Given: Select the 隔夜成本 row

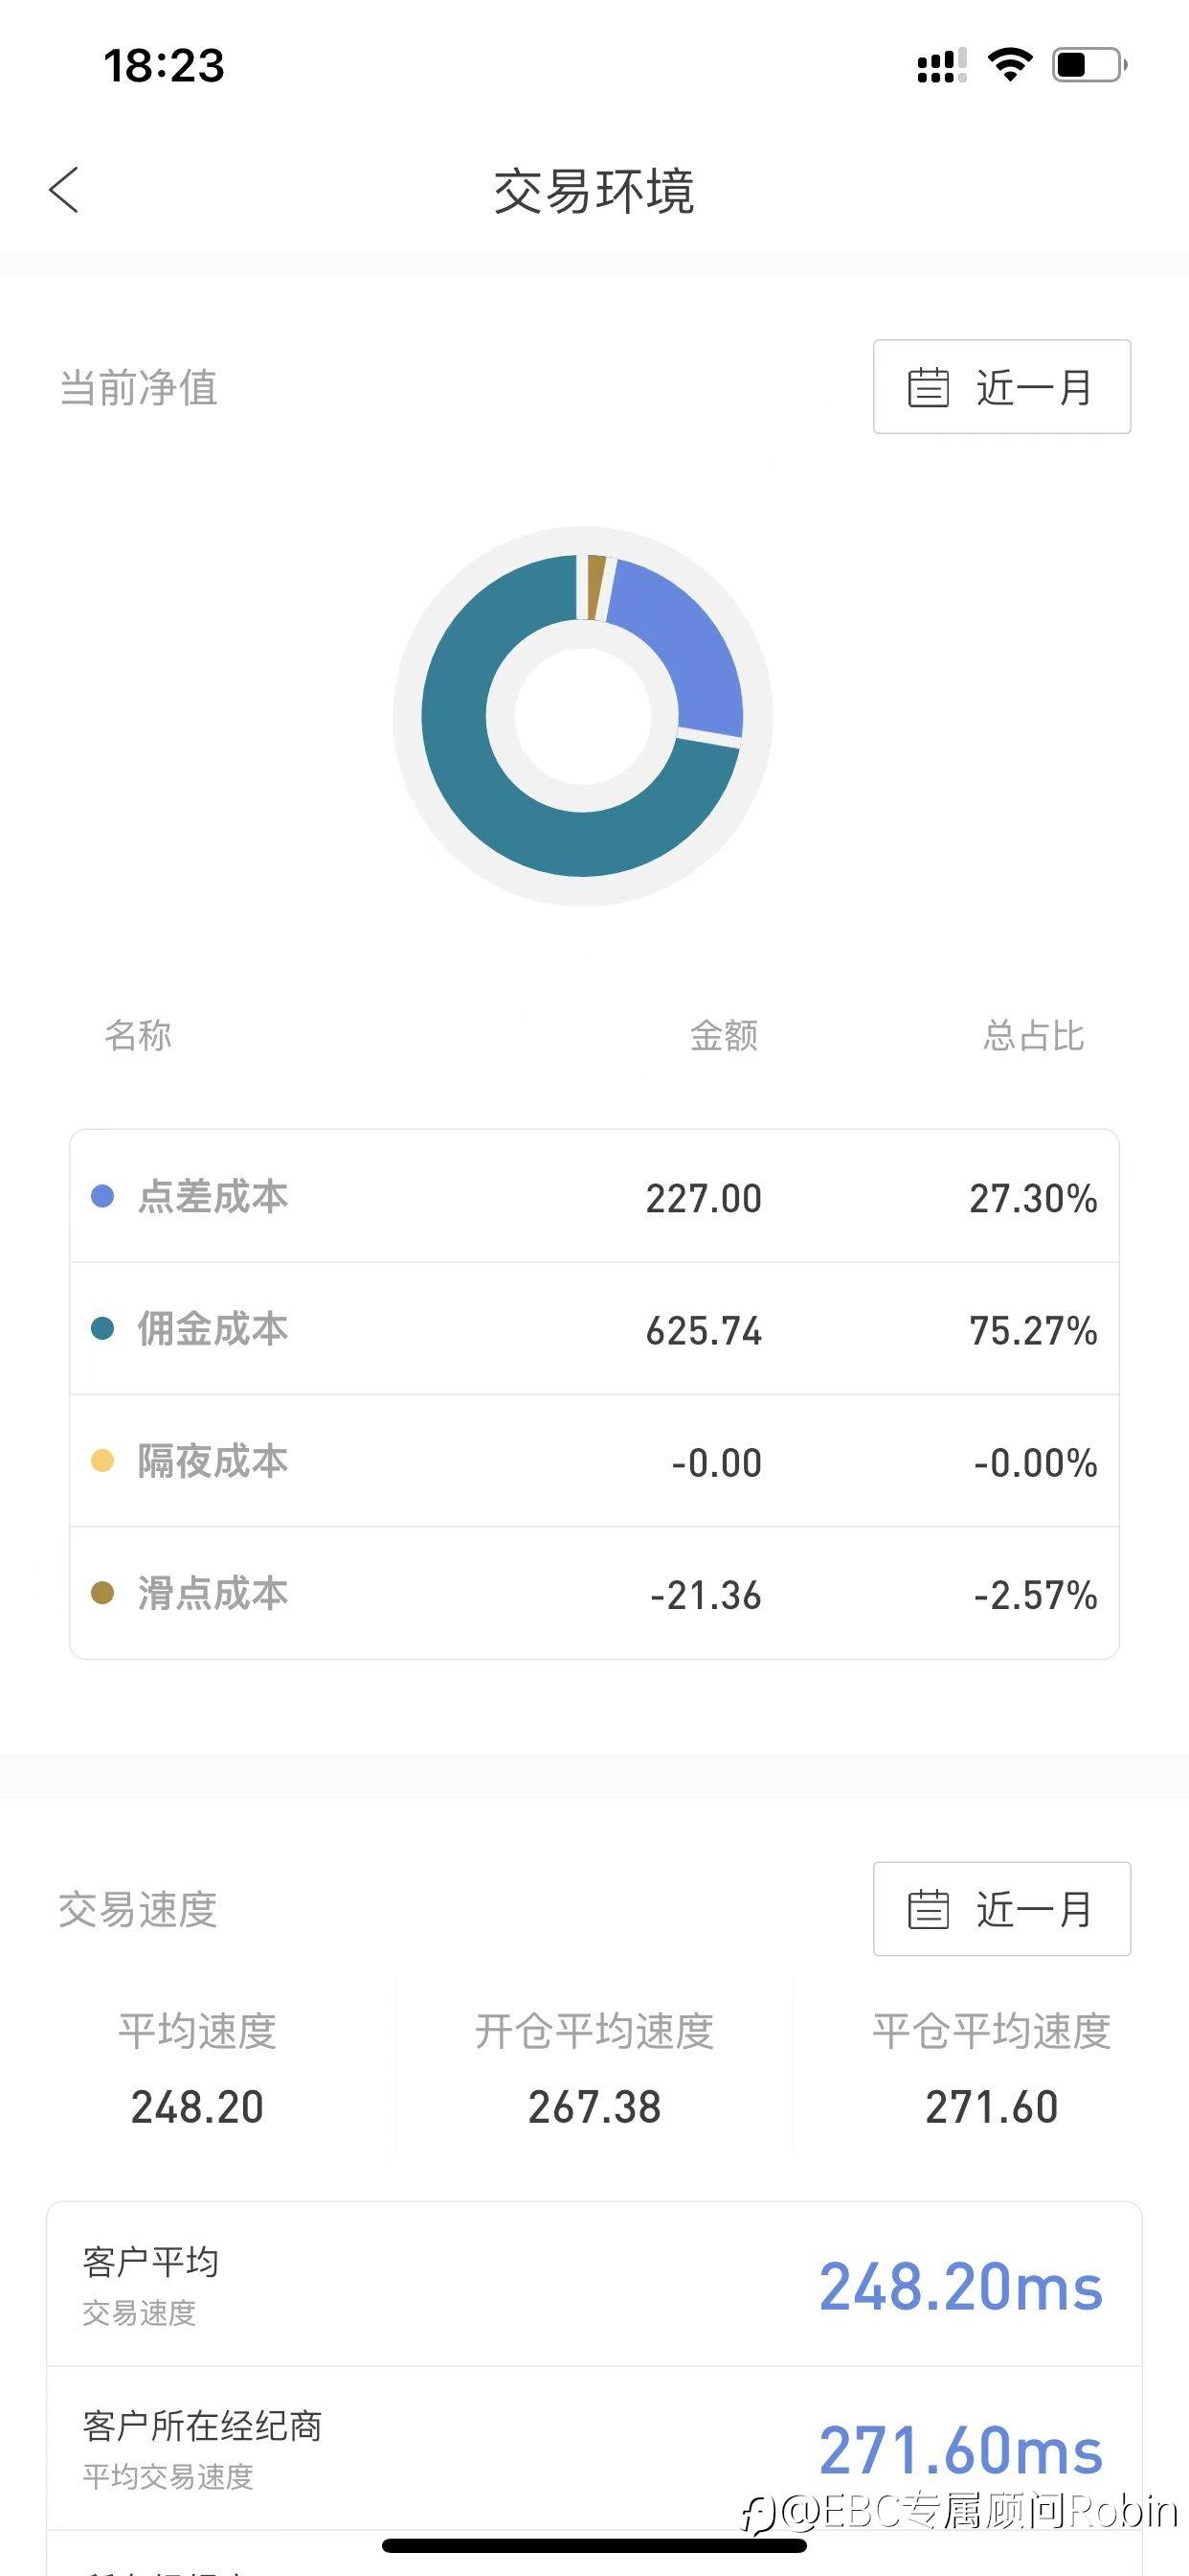Looking at the screenshot, I should 594,1461.
